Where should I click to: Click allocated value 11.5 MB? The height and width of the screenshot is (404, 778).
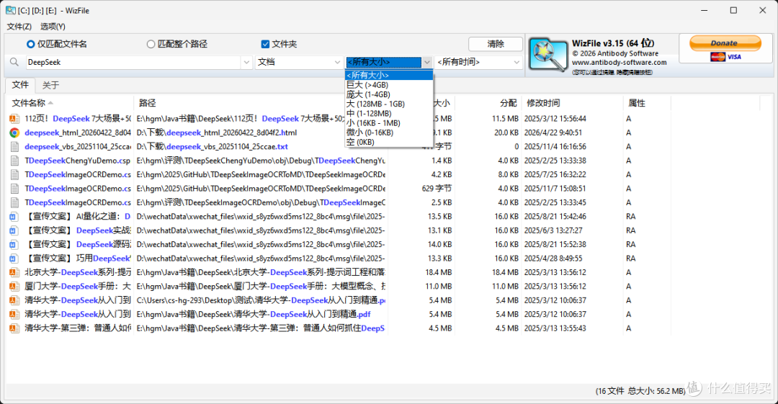[505, 119]
